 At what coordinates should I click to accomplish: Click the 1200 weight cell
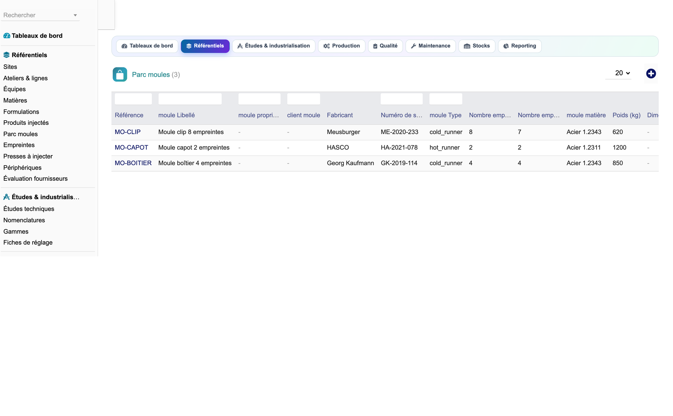coord(619,148)
